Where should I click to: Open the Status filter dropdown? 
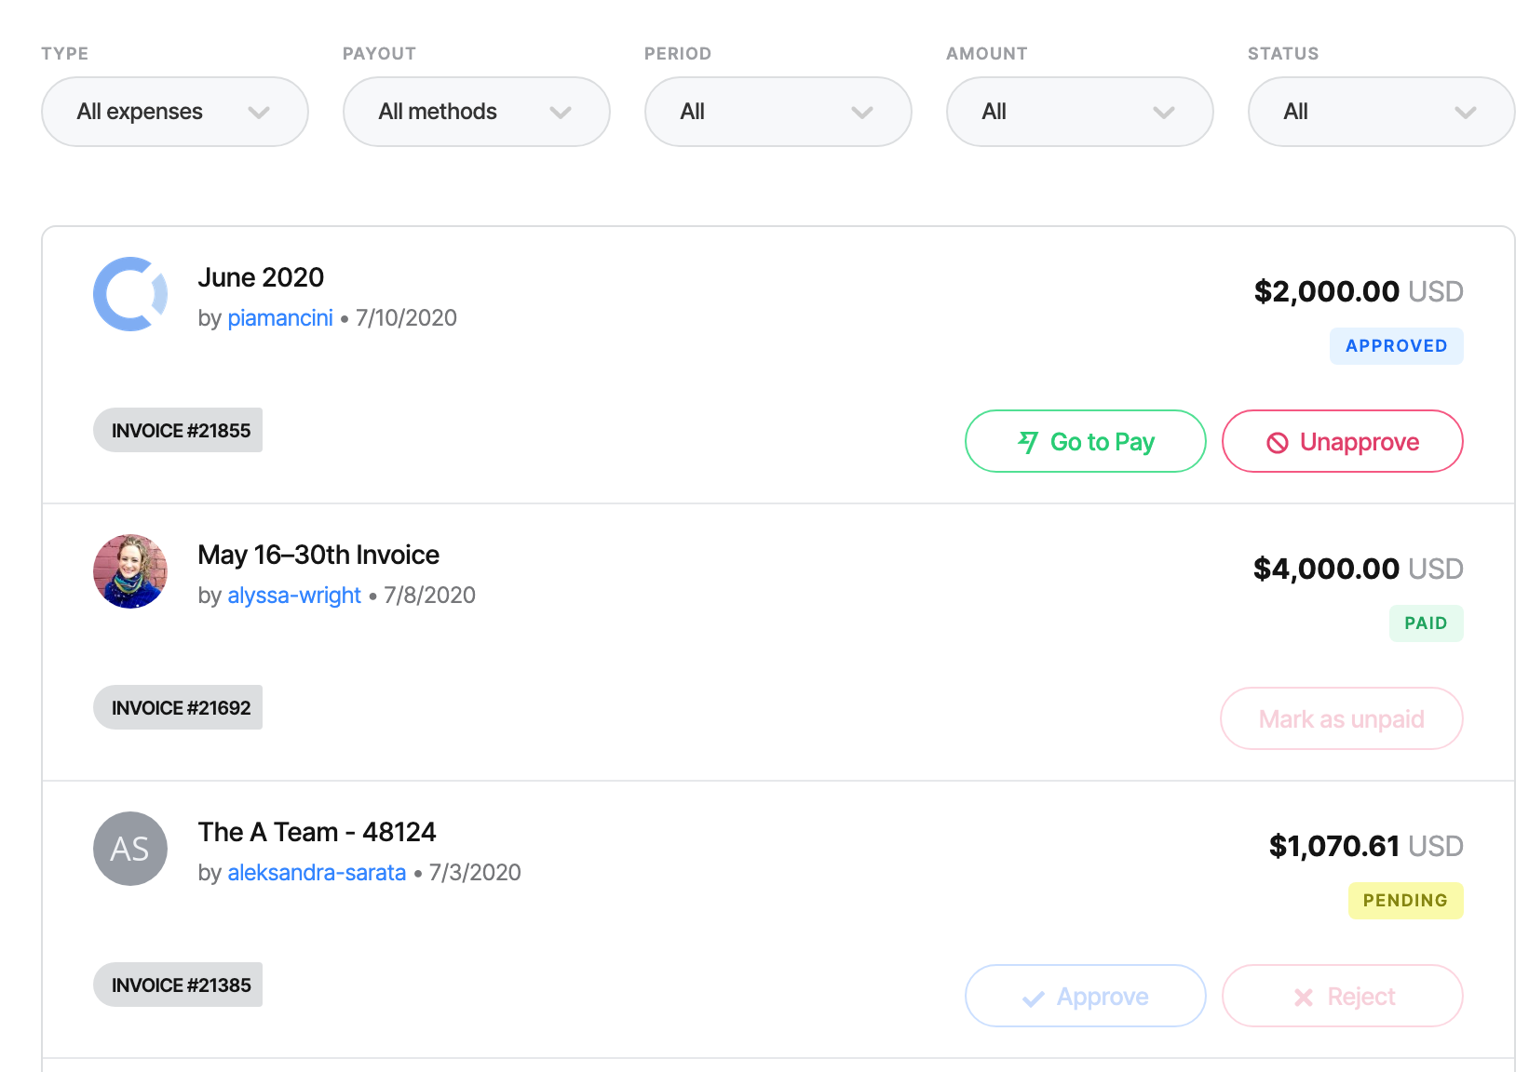click(x=1380, y=112)
